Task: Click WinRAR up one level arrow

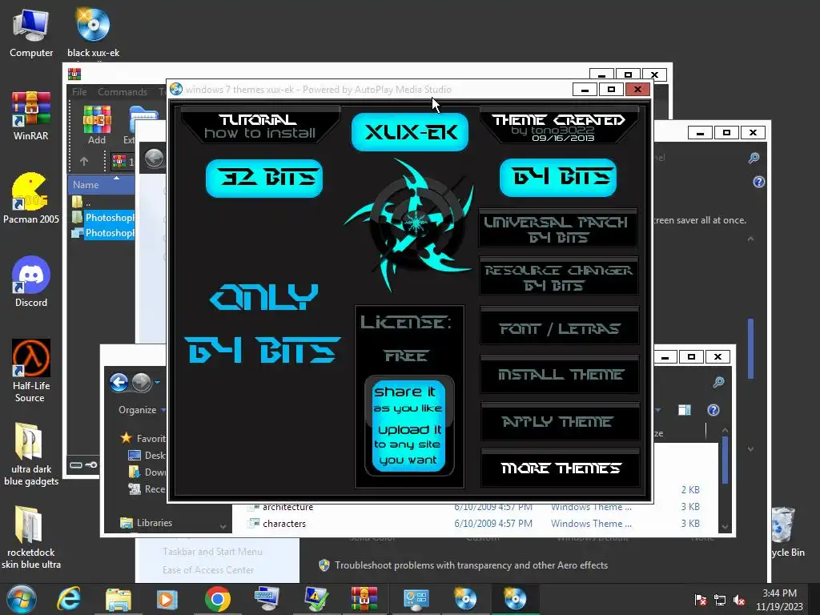Action: click(x=83, y=162)
